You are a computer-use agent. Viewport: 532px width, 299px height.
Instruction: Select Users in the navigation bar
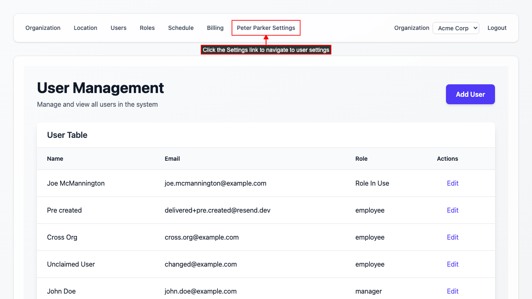[118, 28]
